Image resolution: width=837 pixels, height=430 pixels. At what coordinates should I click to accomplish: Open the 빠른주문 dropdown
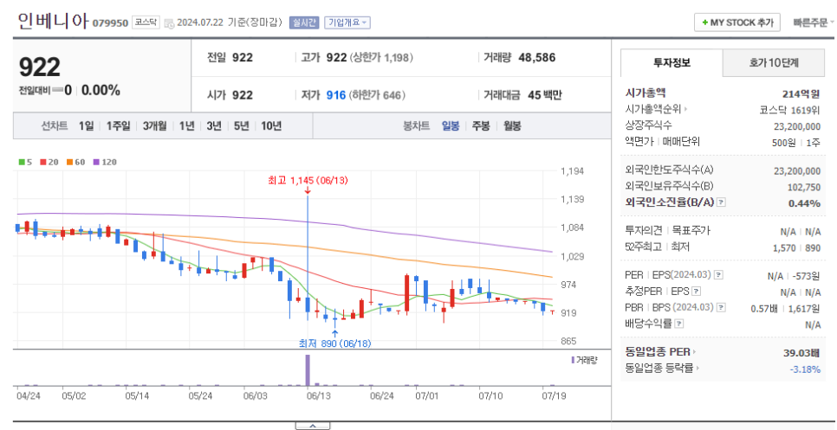click(x=814, y=22)
